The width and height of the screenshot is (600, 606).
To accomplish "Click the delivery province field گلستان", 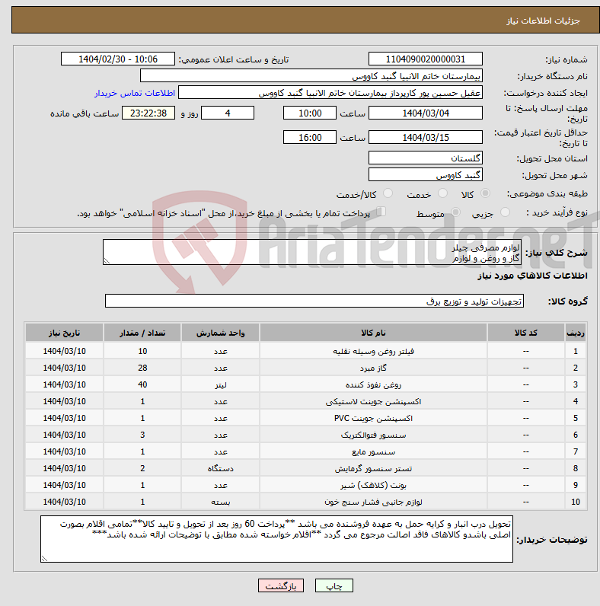I will (x=426, y=158).
